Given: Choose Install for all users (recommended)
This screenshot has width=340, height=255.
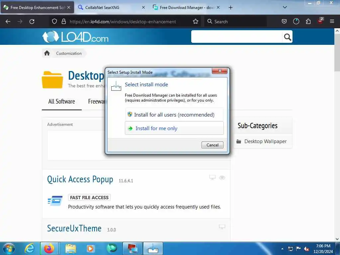Looking at the screenshot, I should (x=174, y=115).
